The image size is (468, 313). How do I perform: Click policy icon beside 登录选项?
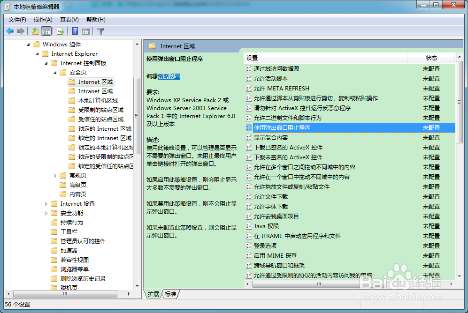249,246
